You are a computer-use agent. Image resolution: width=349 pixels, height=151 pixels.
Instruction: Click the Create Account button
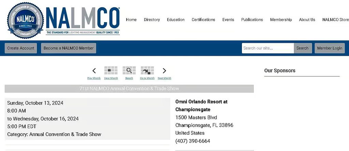click(21, 48)
